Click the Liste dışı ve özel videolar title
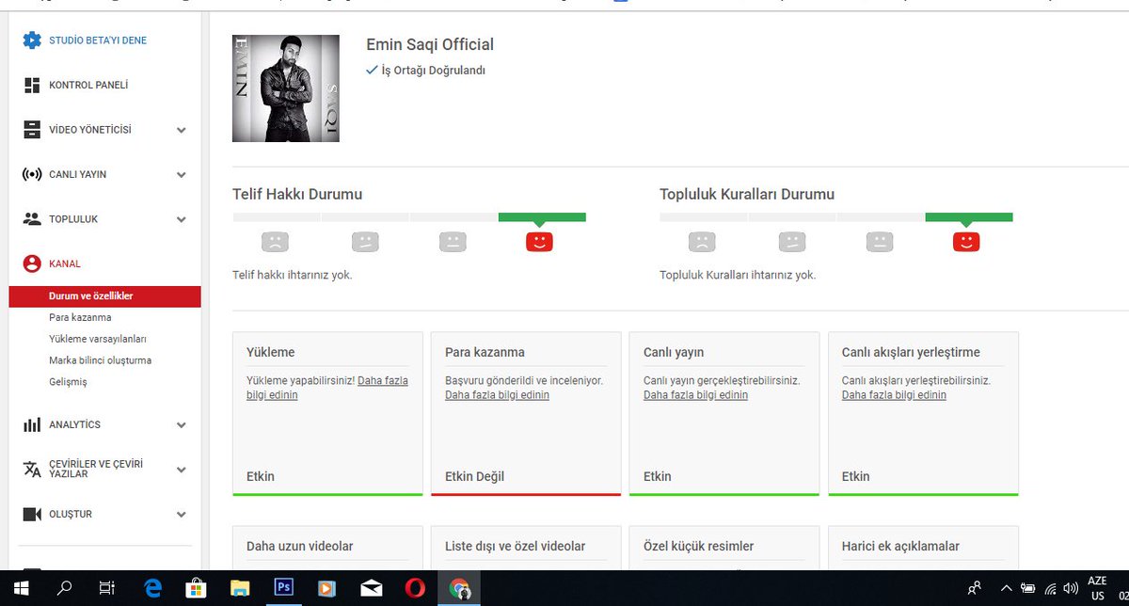1129x606 pixels. point(516,547)
